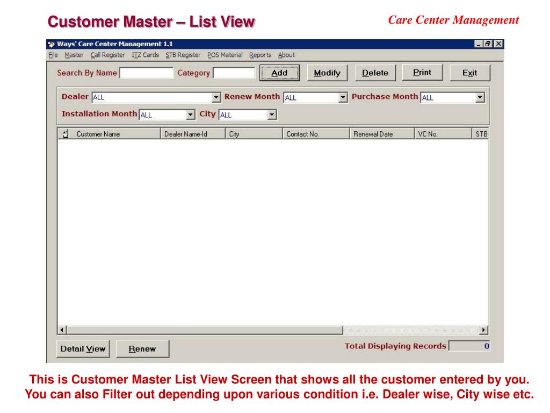
Task: Click the Renew button
Action: click(x=142, y=348)
